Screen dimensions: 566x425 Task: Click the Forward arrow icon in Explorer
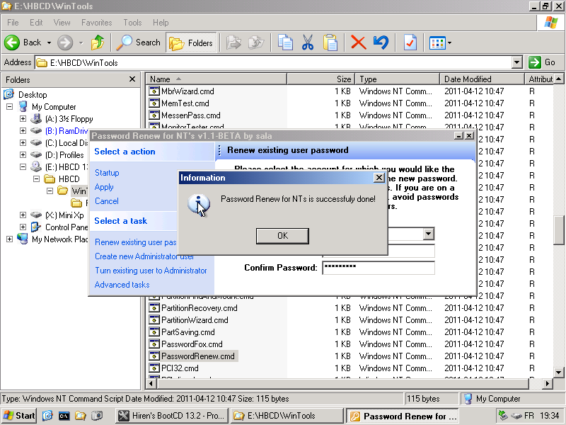click(x=65, y=42)
